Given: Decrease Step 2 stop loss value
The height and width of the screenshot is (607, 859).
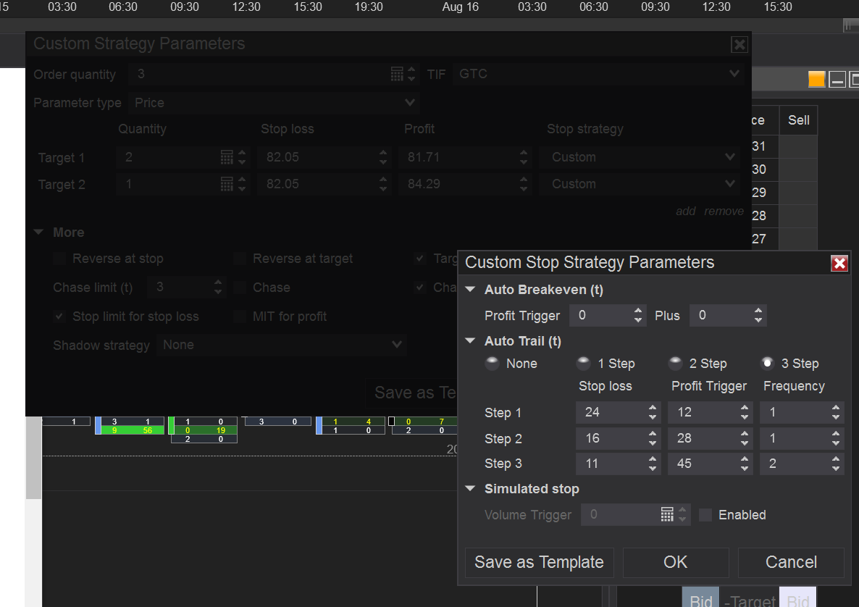Looking at the screenshot, I should 652,443.
